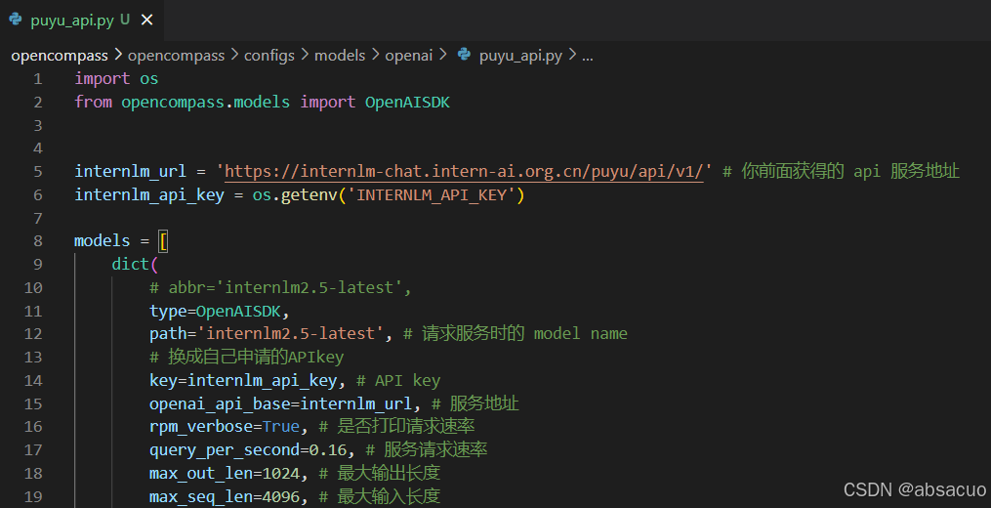Click the APIkey comment on line 13
991x508 pixels.
[x=246, y=357]
